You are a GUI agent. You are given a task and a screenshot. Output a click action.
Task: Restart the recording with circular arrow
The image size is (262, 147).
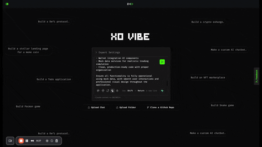[52, 141]
